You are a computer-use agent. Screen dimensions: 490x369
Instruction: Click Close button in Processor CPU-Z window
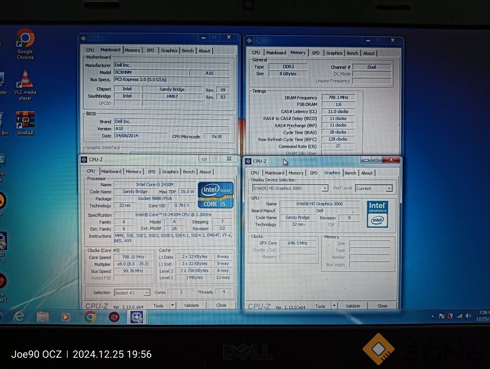pyautogui.click(x=221, y=306)
